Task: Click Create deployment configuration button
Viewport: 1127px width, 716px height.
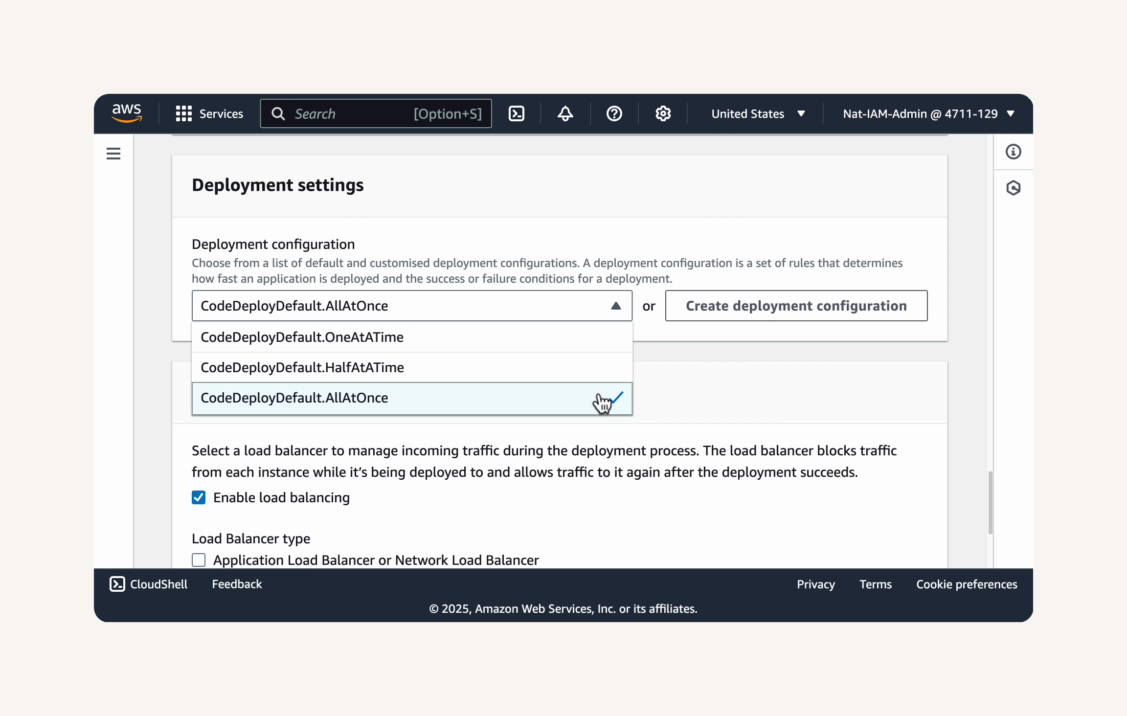Action: (796, 306)
